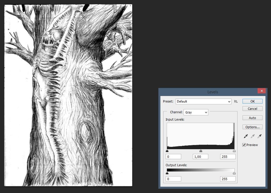The height and width of the screenshot is (193, 271).
Task: Click the input highlight 255 field
Action: point(228,157)
